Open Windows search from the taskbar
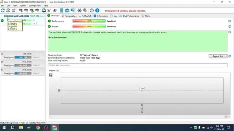This screenshot has width=234, height=131. [12, 128]
